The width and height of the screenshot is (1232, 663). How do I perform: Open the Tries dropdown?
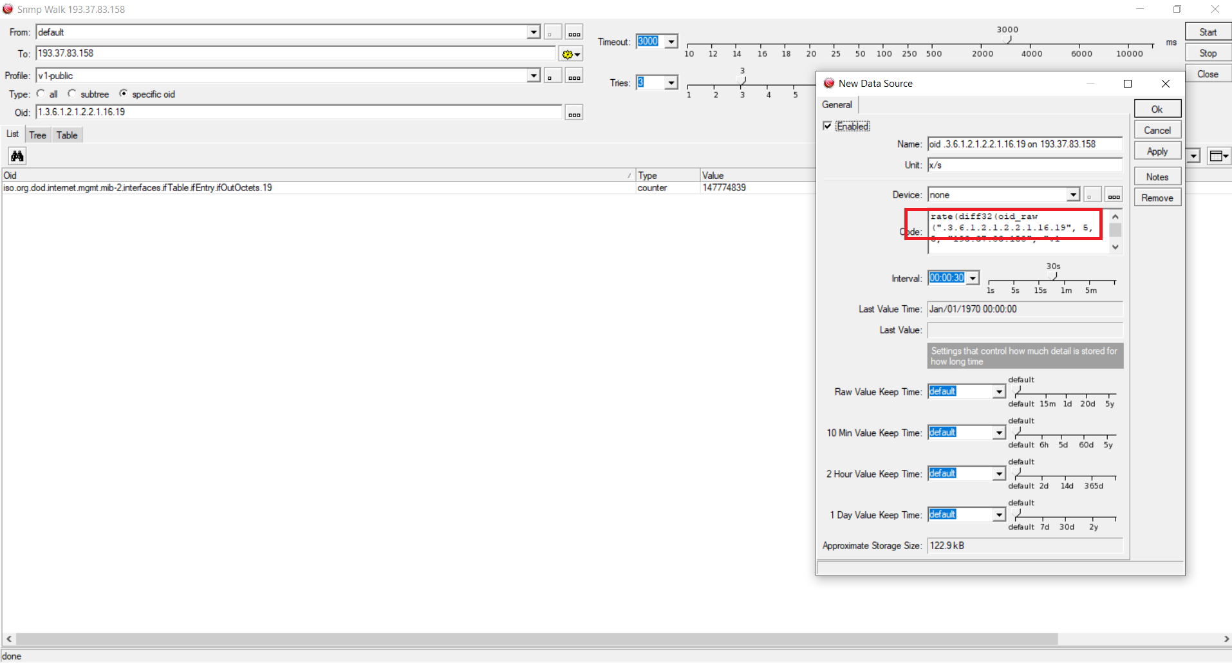click(671, 82)
